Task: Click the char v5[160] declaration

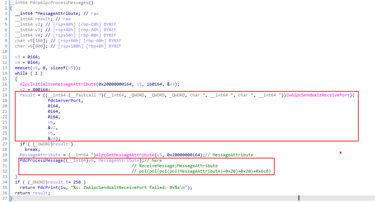Action: [x=31, y=41]
